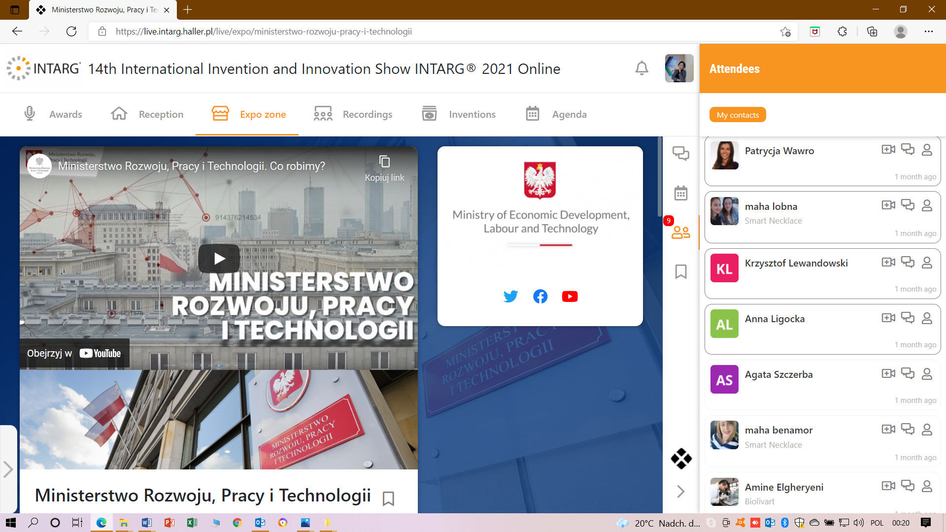946x532 pixels.
Task: Collapse the right panel with chevron
Action: click(x=681, y=491)
